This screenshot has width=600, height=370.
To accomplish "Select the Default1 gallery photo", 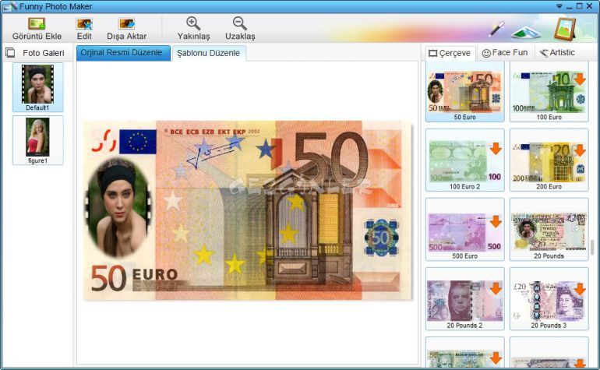I will click(x=37, y=87).
